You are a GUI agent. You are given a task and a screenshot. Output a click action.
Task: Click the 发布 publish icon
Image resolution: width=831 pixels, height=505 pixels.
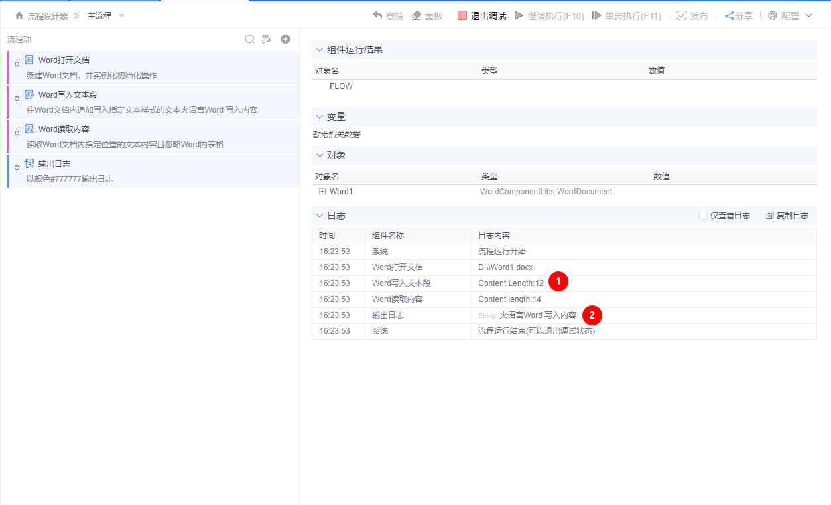click(x=682, y=15)
